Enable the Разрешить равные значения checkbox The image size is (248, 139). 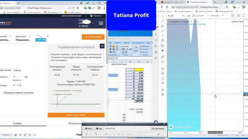[2, 93]
